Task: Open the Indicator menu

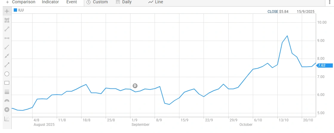Action: [50, 2]
